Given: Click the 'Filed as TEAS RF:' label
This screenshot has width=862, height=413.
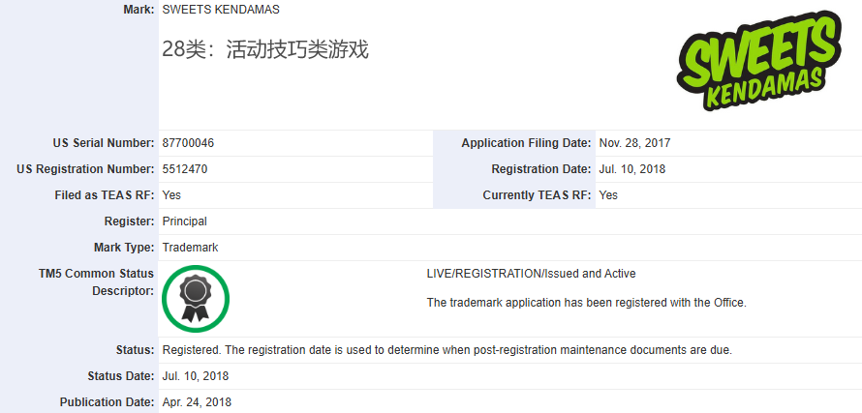Looking at the screenshot, I should [105, 195].
